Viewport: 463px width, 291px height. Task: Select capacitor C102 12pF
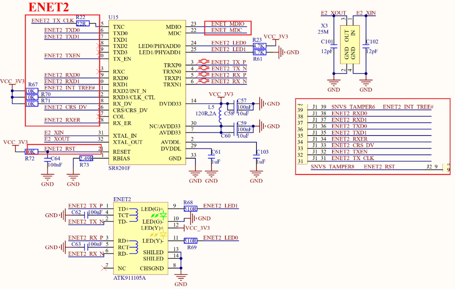(x=366, y=46)
